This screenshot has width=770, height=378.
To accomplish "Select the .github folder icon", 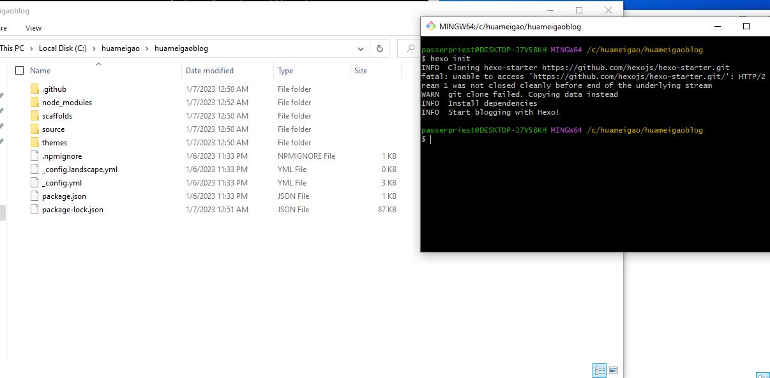I will (34, 89).
